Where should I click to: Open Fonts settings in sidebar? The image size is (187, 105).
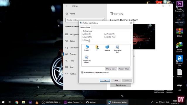click(70, 61)
